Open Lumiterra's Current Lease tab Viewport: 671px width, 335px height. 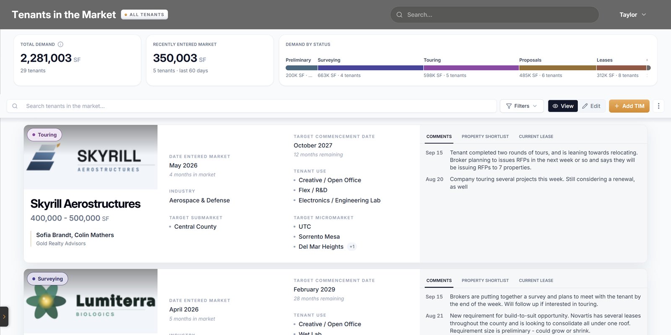(x=536, y=281)
